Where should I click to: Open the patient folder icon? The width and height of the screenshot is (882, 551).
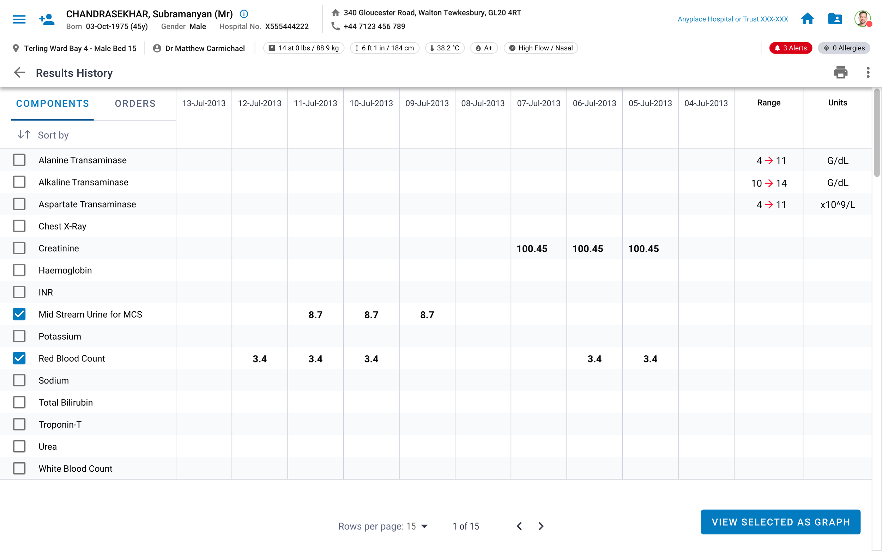point(835,19)
